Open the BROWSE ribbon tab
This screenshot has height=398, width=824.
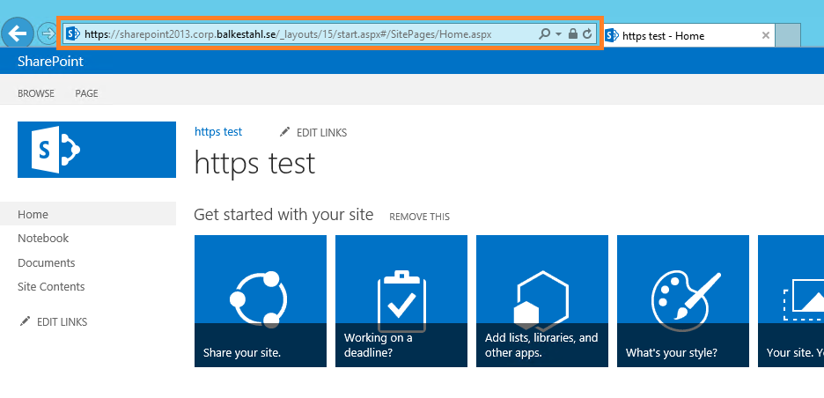[36, 93]
